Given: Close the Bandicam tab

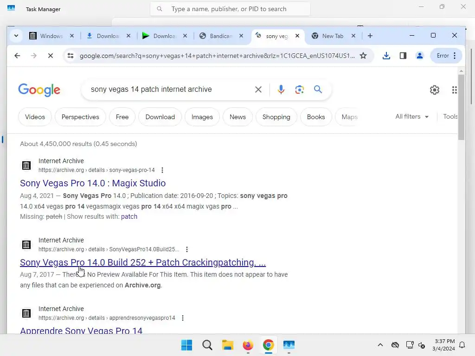Looking at the screenshot, I should point(241,36).
